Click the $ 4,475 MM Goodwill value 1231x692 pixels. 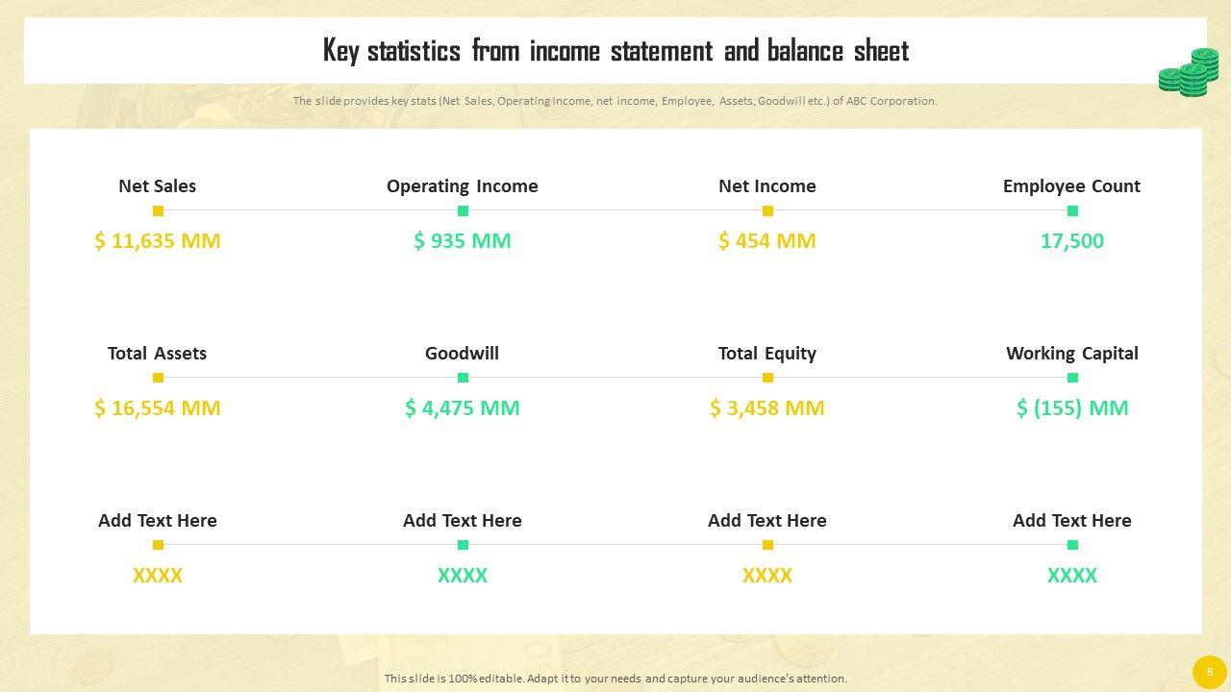[463, 408]
